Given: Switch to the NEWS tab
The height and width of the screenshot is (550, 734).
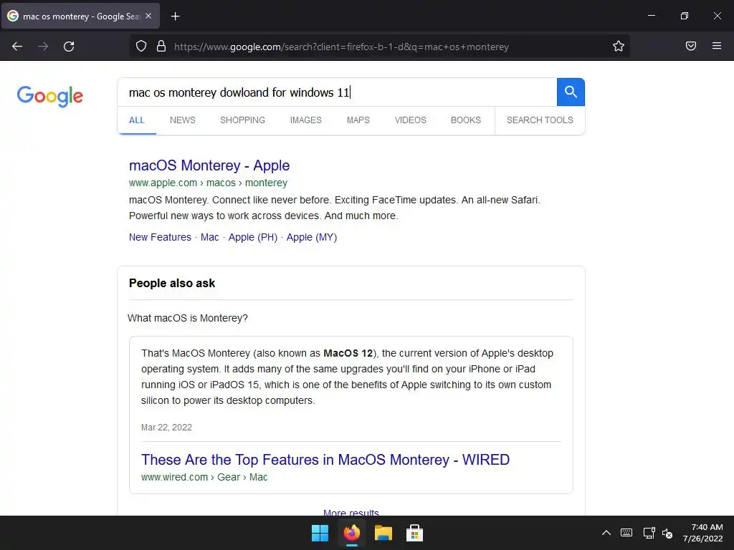Looking at the screenshot, I should (183, 120).
